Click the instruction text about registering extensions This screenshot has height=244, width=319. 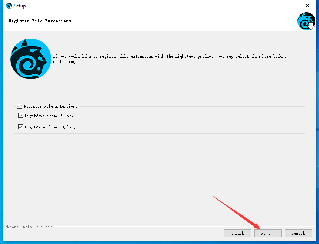(x=170, y=59)
